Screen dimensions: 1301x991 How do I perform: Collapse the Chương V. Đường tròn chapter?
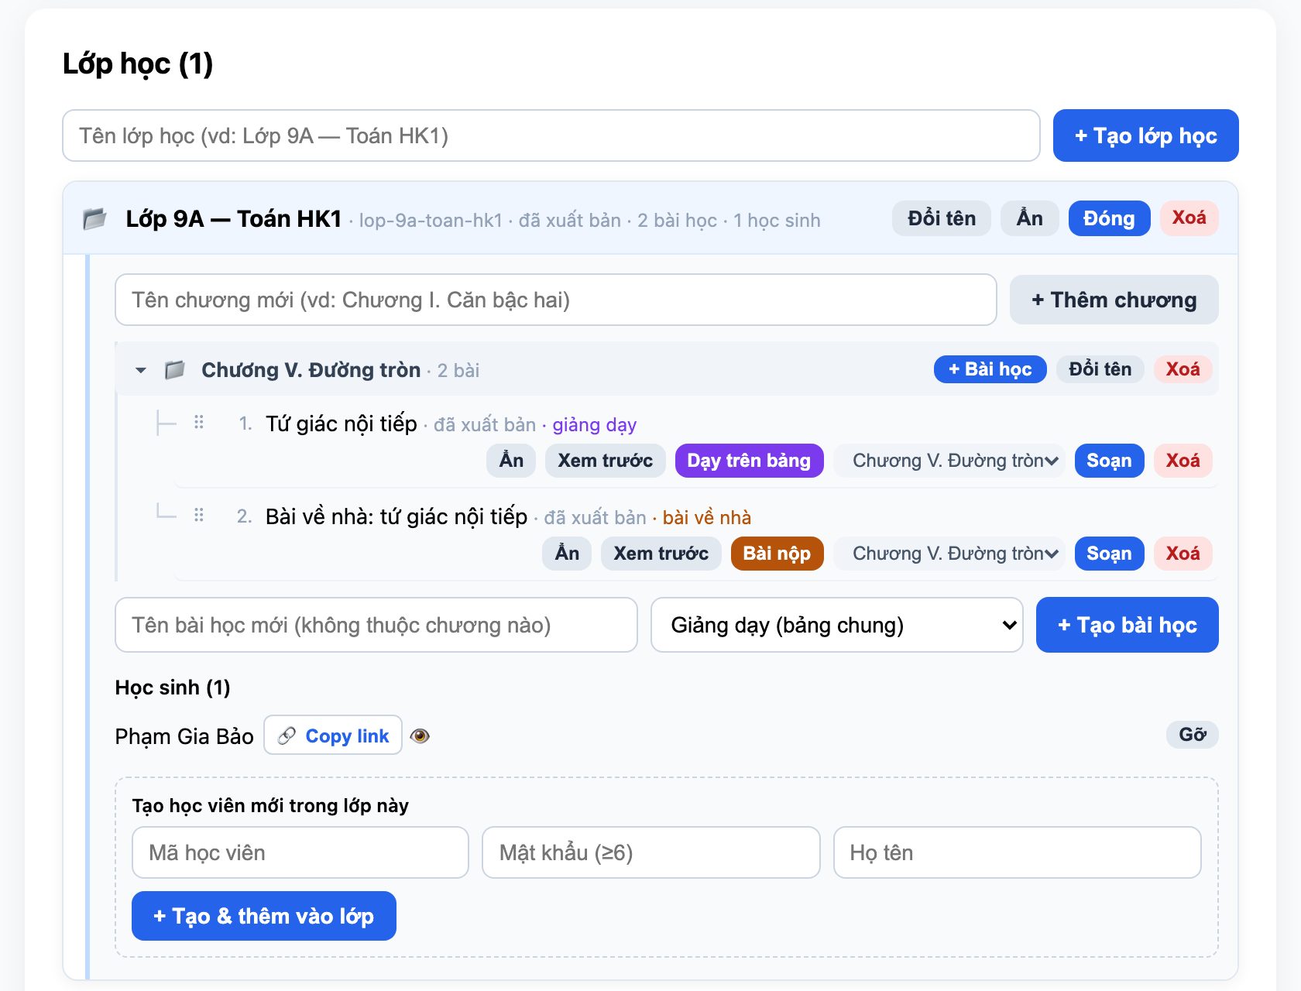141,370
